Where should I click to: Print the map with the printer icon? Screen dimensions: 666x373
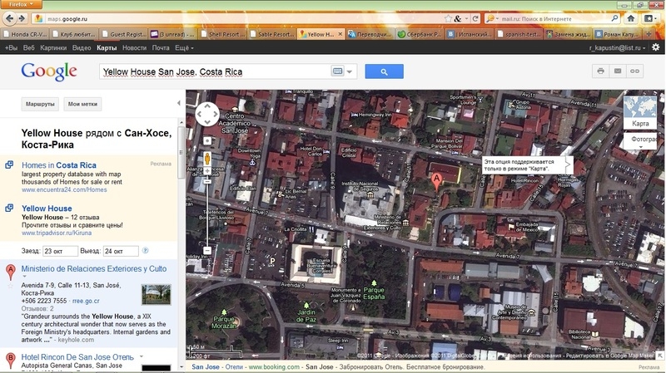600,71
